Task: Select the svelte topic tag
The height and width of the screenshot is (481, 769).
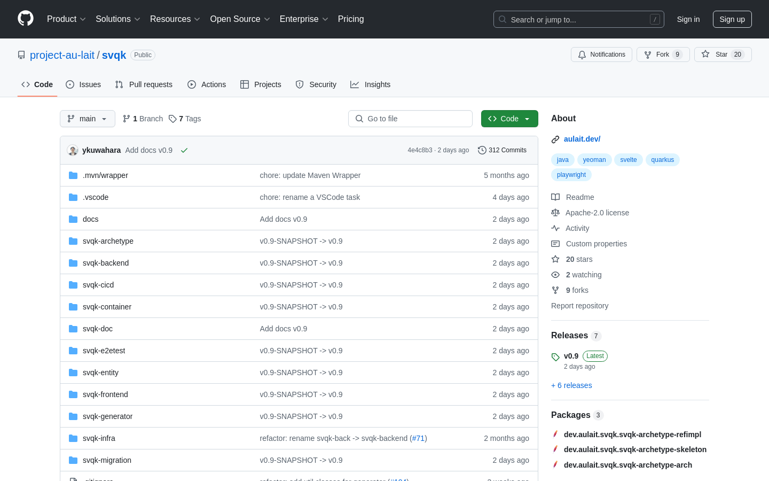Action: click(x=629, y=160)
